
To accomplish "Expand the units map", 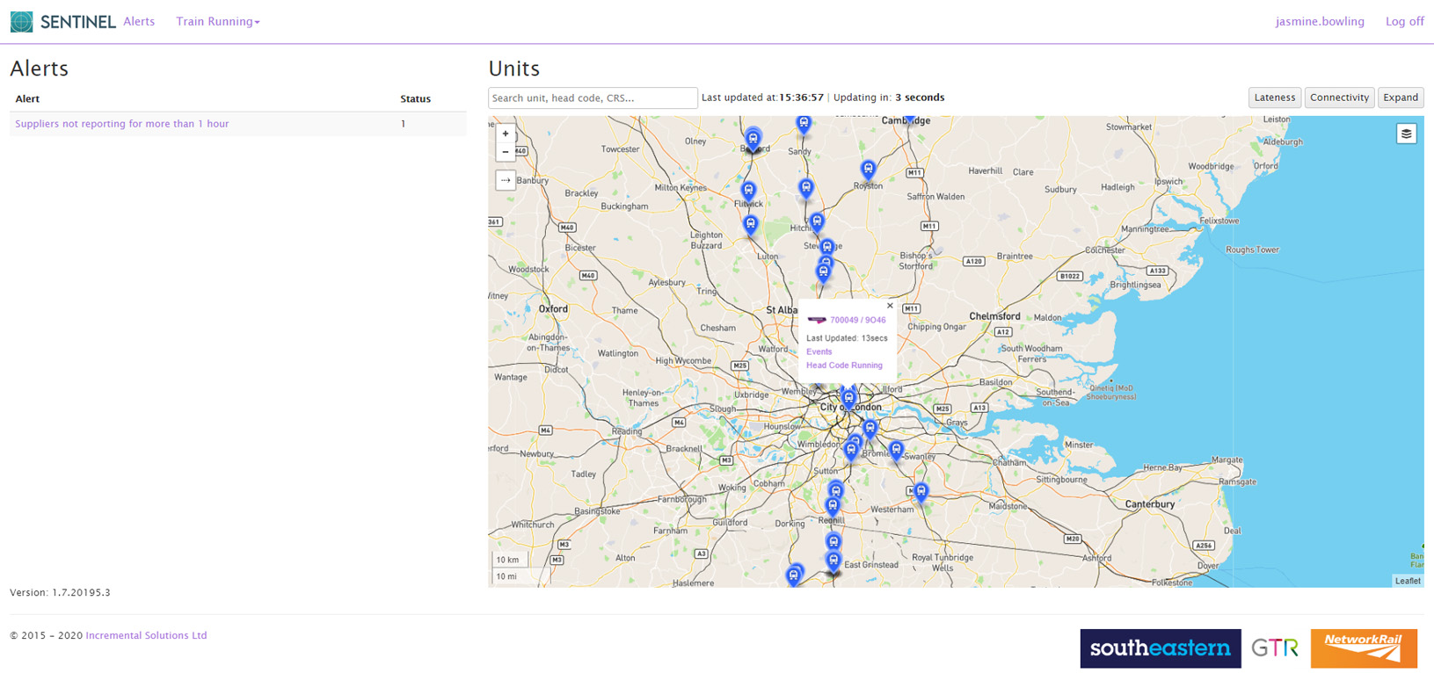I will coord(1400,98).
